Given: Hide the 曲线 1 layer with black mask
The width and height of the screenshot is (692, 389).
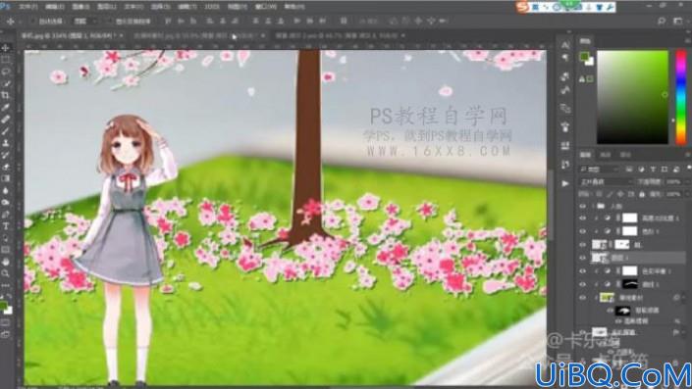Looking at the screenshot, I should click(582, 284).
